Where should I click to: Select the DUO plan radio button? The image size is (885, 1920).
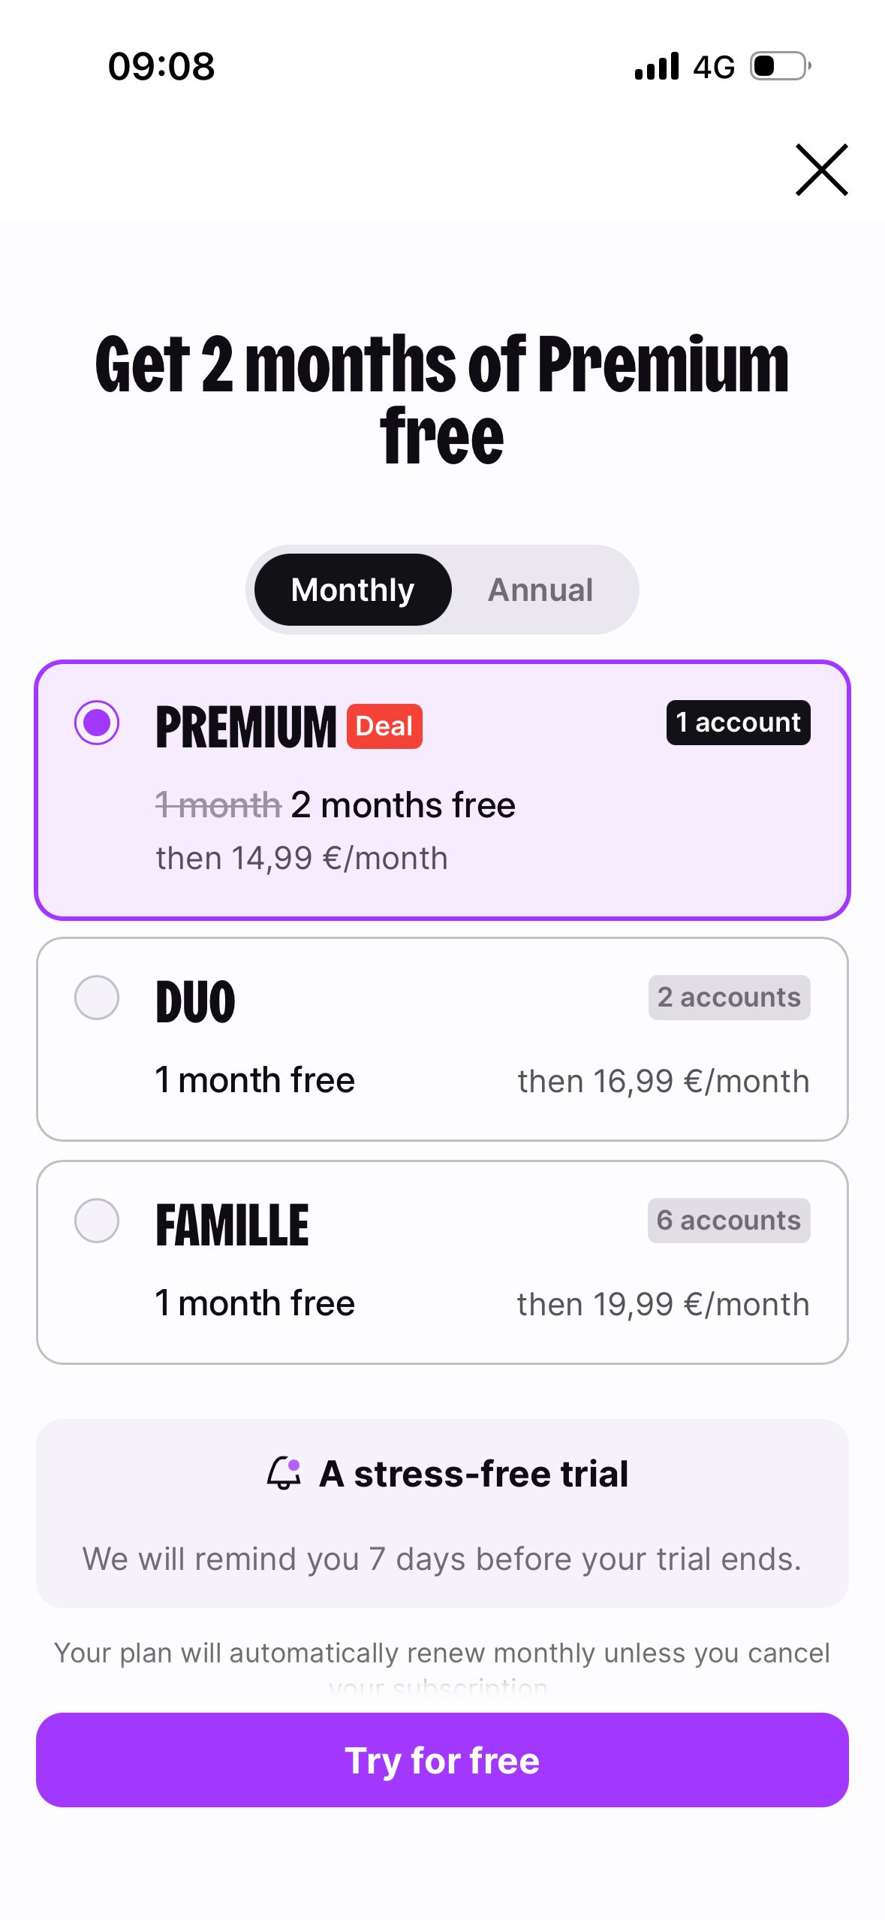(98, 998)
